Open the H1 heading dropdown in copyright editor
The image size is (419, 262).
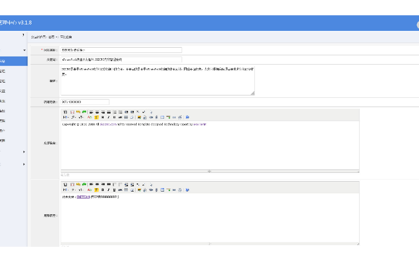click(66, 117)
